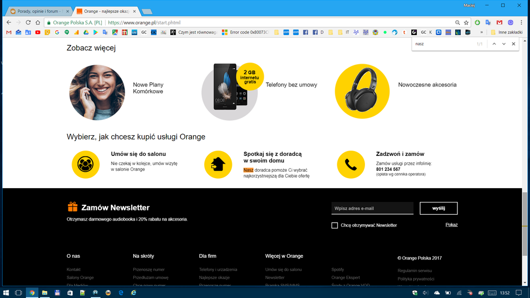Click the house advisor icon
This screenshot has height=298, width=530.
coord(218,164)
